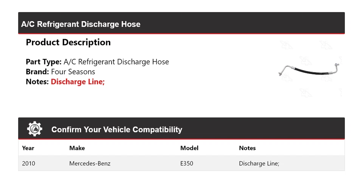Click the dark header title A/C Refrigerant Discharge Hose
The height and width of the screenshot is (183, 363).
click(x=81, y=24)
